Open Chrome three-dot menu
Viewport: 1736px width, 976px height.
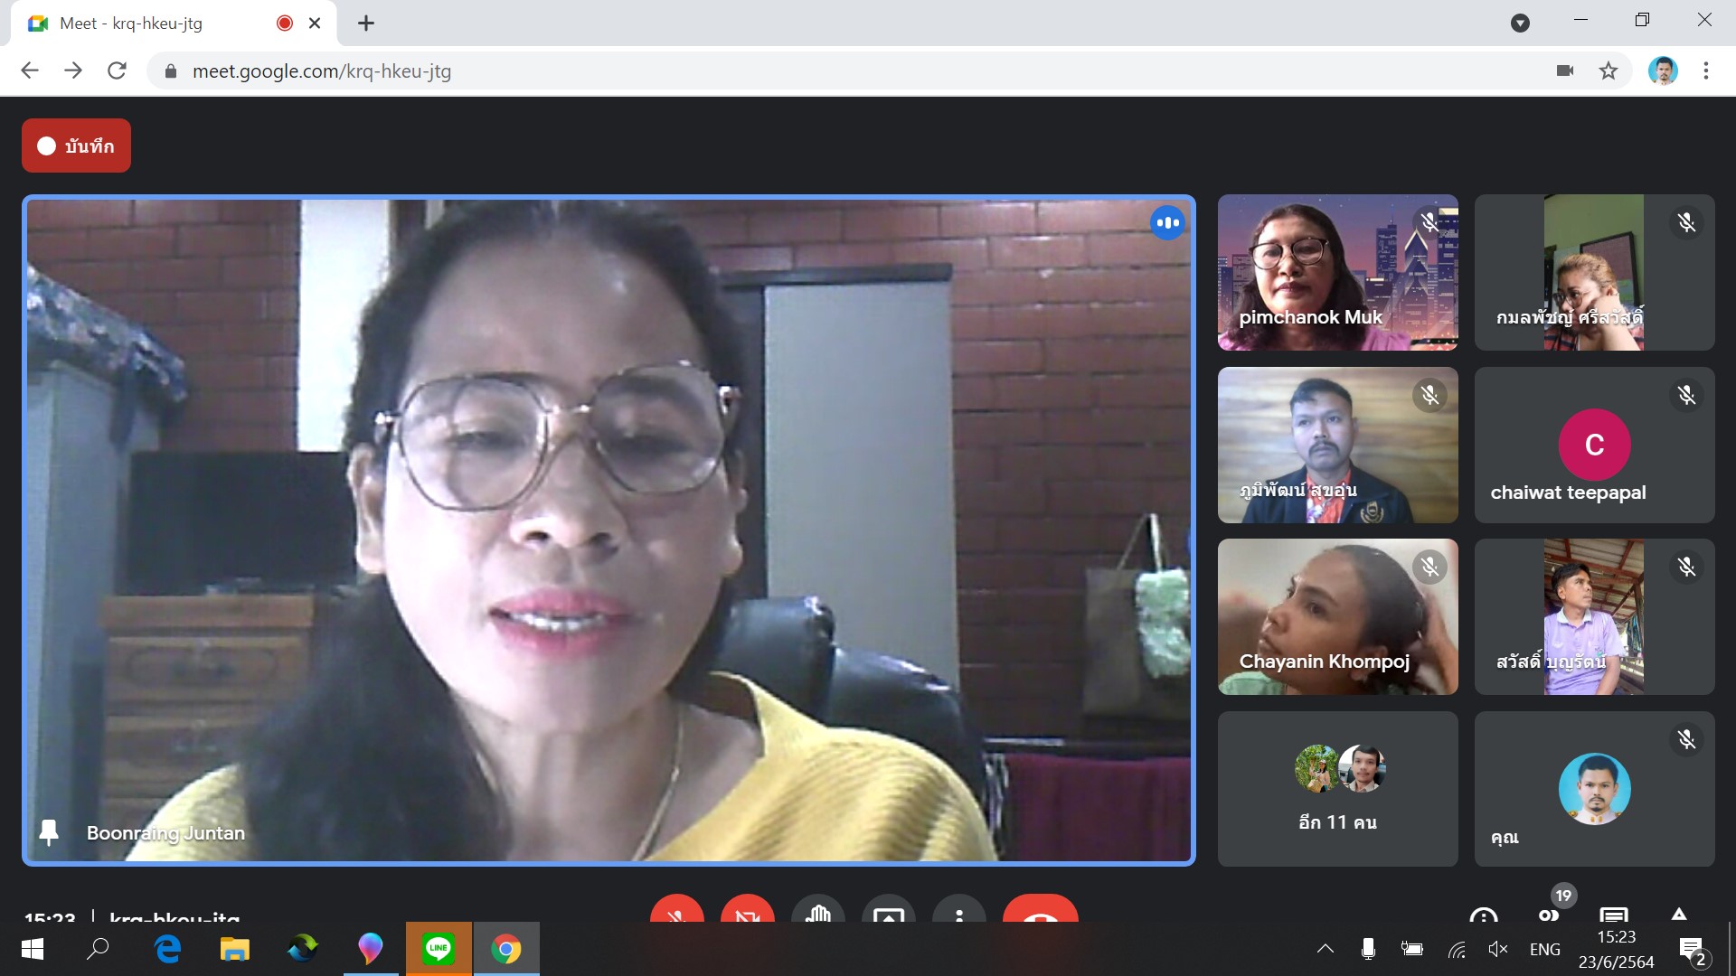coord(1705,70)
